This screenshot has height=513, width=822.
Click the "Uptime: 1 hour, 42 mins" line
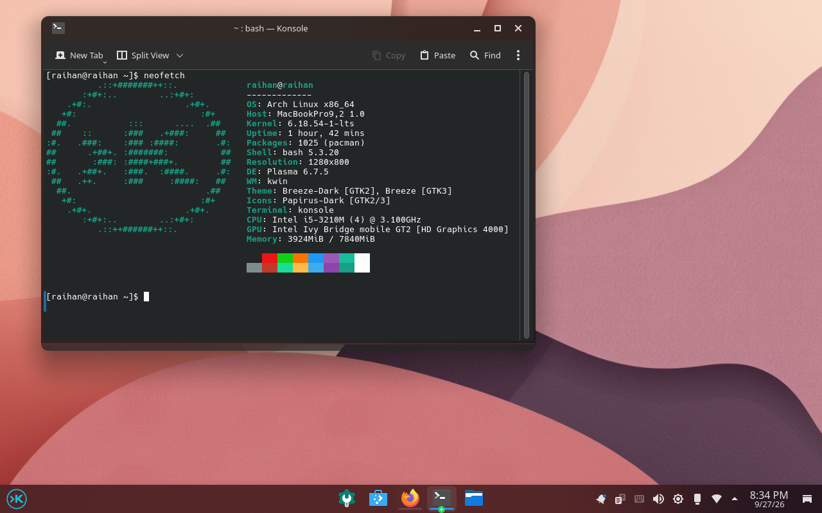click(x=306, y=133)
